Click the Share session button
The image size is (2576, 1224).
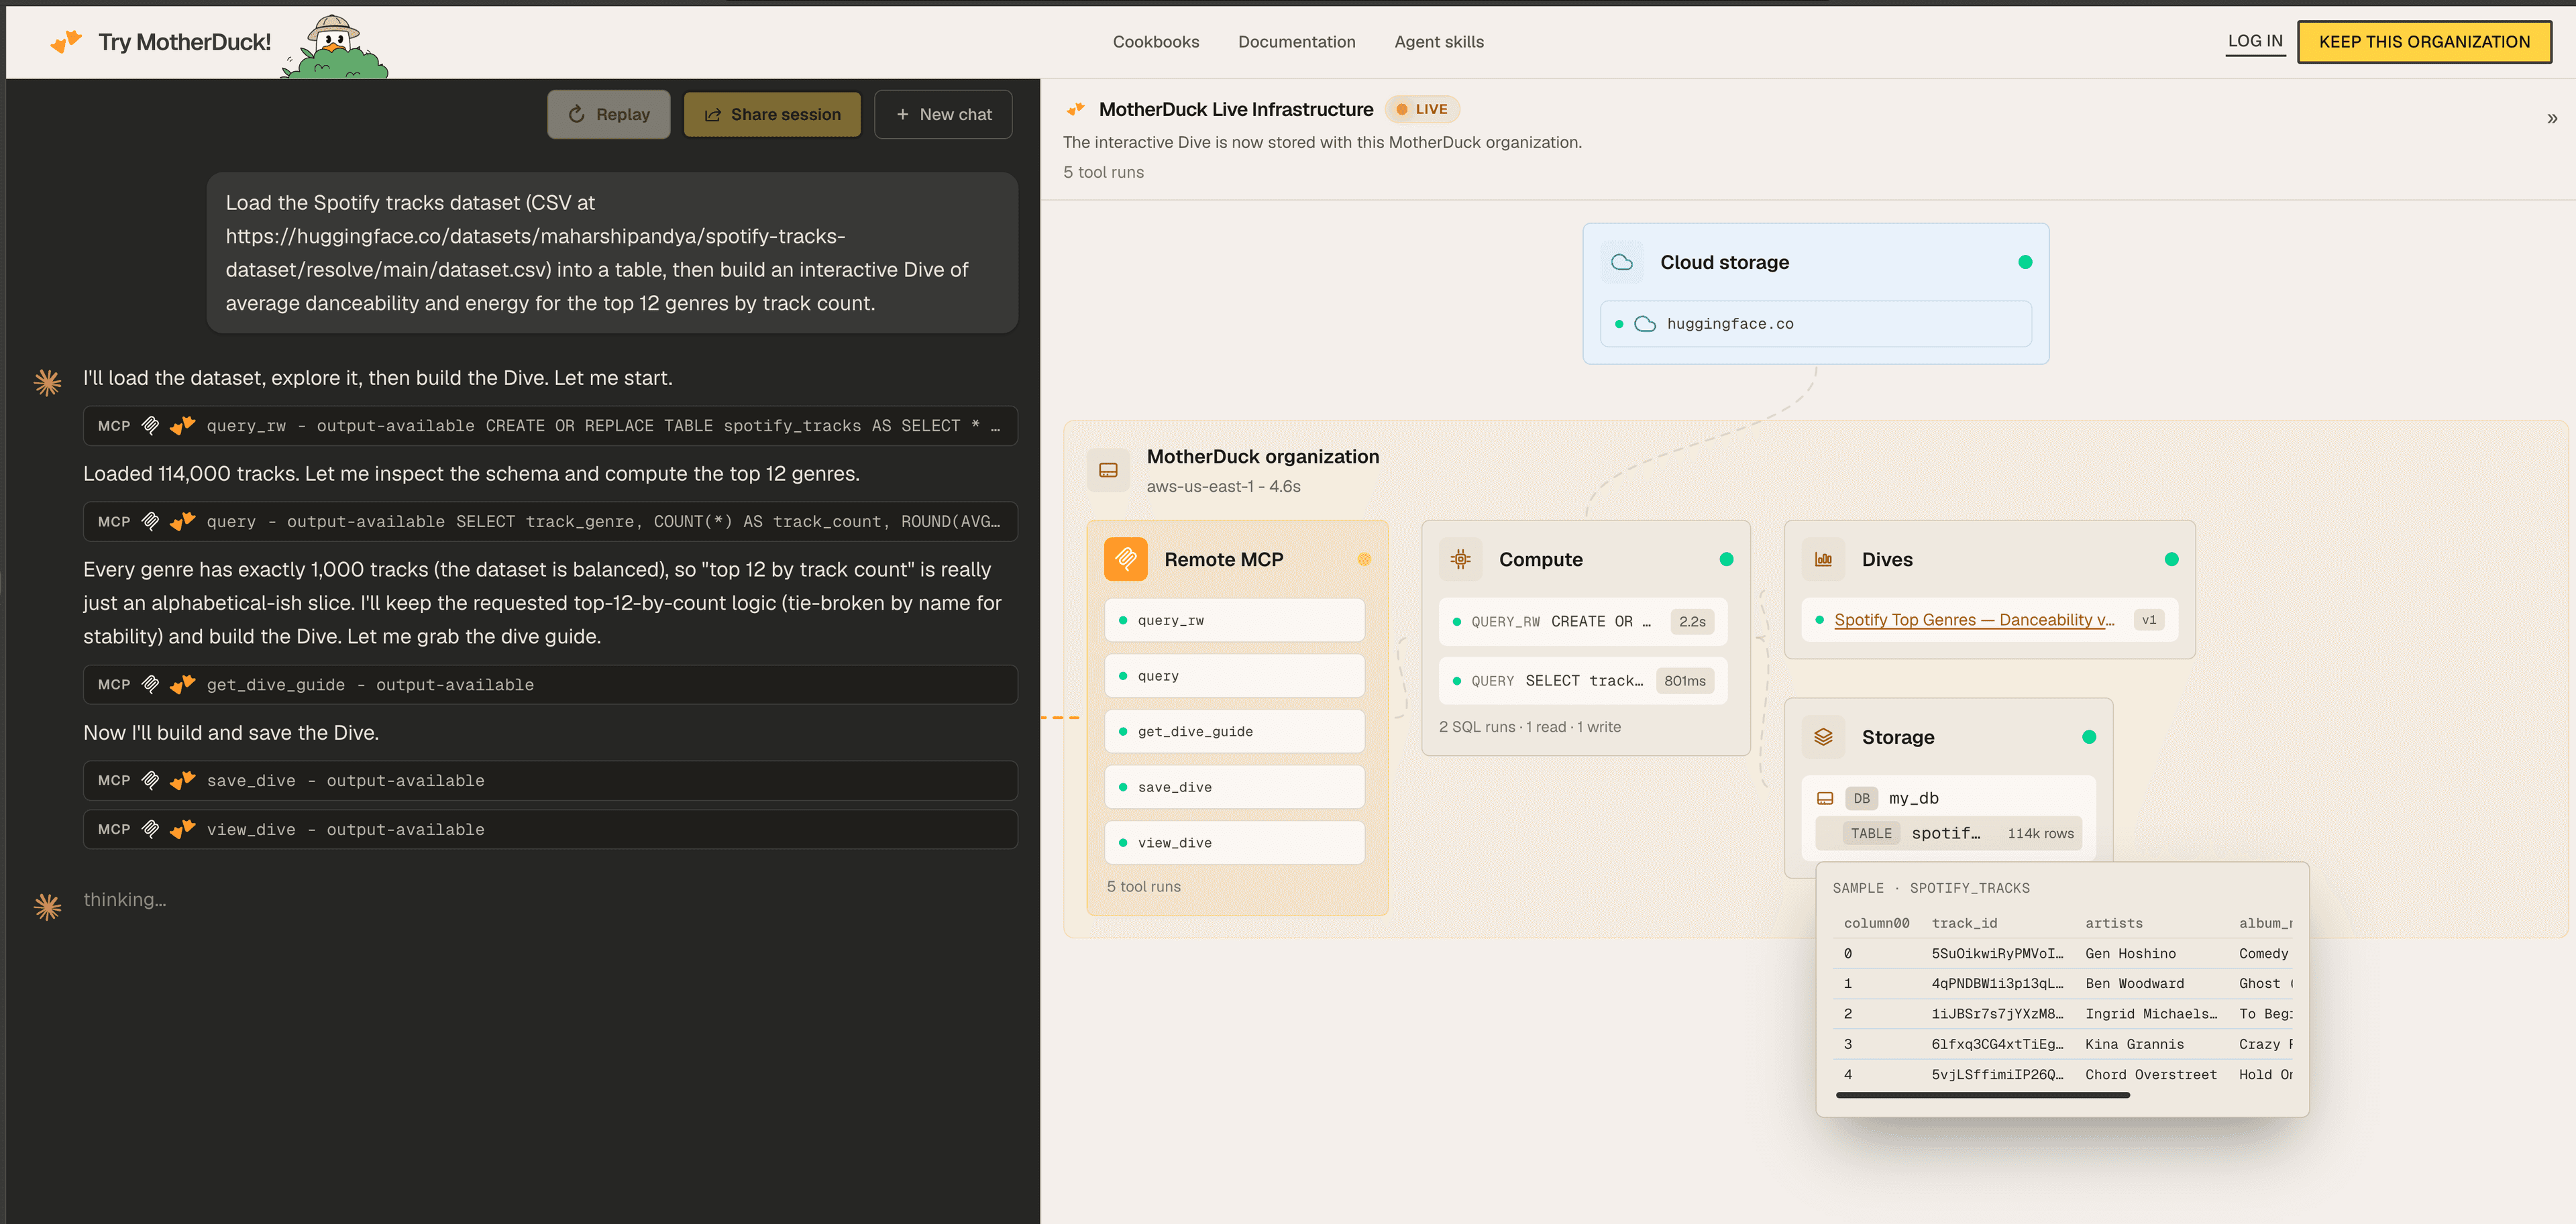point(772,115)
